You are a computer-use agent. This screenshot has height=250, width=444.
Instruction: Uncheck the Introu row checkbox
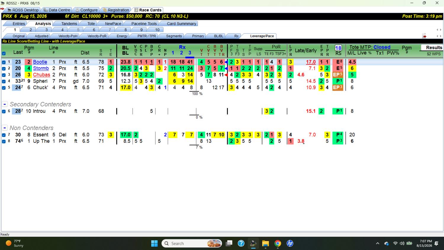[x=4, y=111]
